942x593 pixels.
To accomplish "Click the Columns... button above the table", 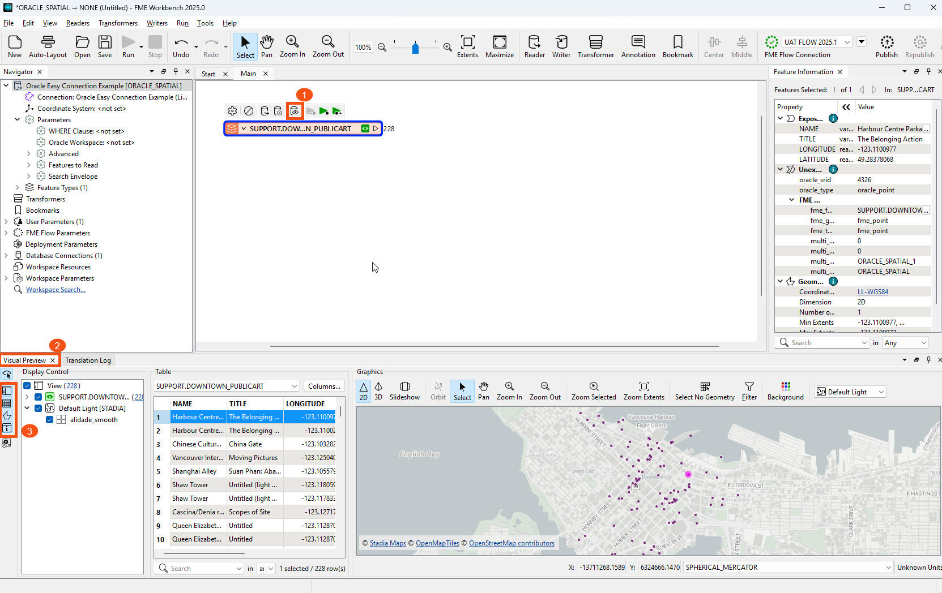I will pyautogui.click(x=323, y=386).
